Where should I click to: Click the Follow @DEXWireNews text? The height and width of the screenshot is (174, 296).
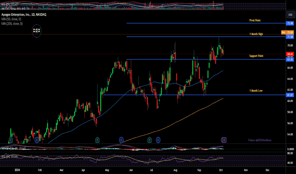click(259, 140)
